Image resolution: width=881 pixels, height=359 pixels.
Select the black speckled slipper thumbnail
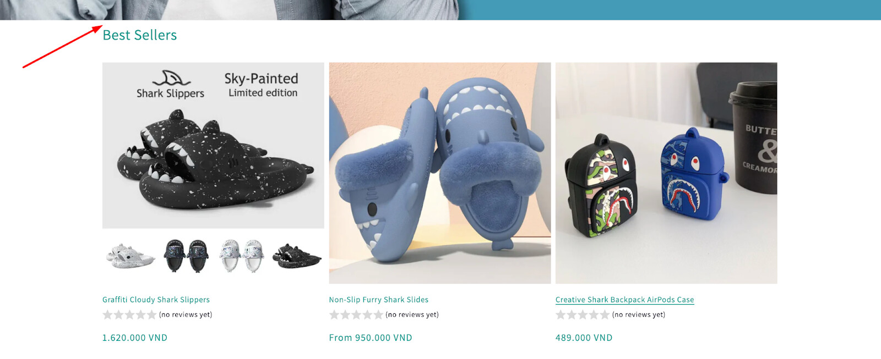coord(297,256)
